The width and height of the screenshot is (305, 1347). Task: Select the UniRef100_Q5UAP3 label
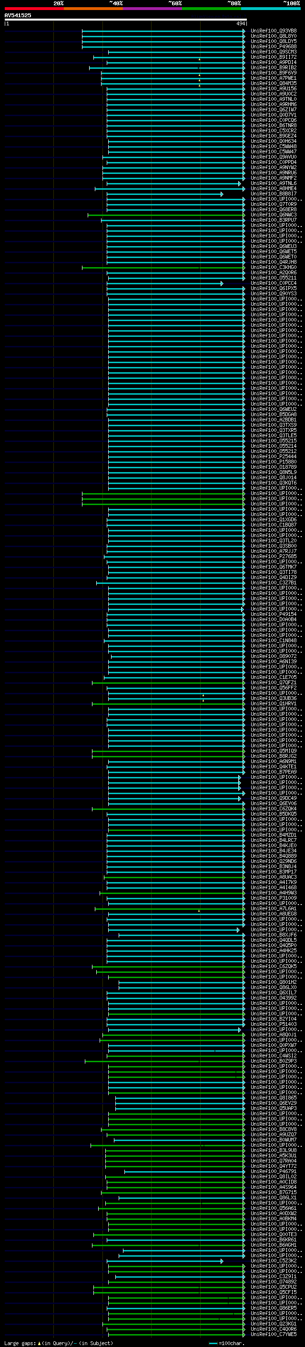tap(274, 1109)
